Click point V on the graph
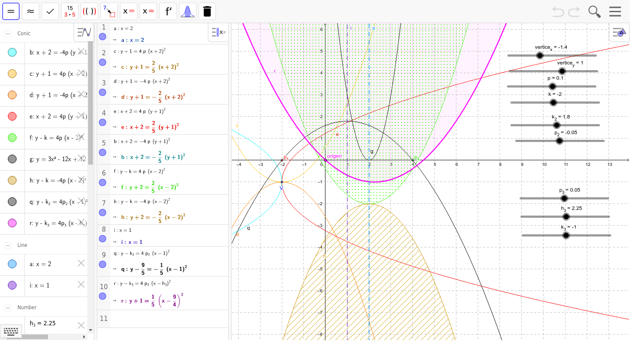 [x=282, y=182]
